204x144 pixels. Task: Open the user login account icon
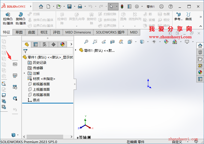(161, 6)
